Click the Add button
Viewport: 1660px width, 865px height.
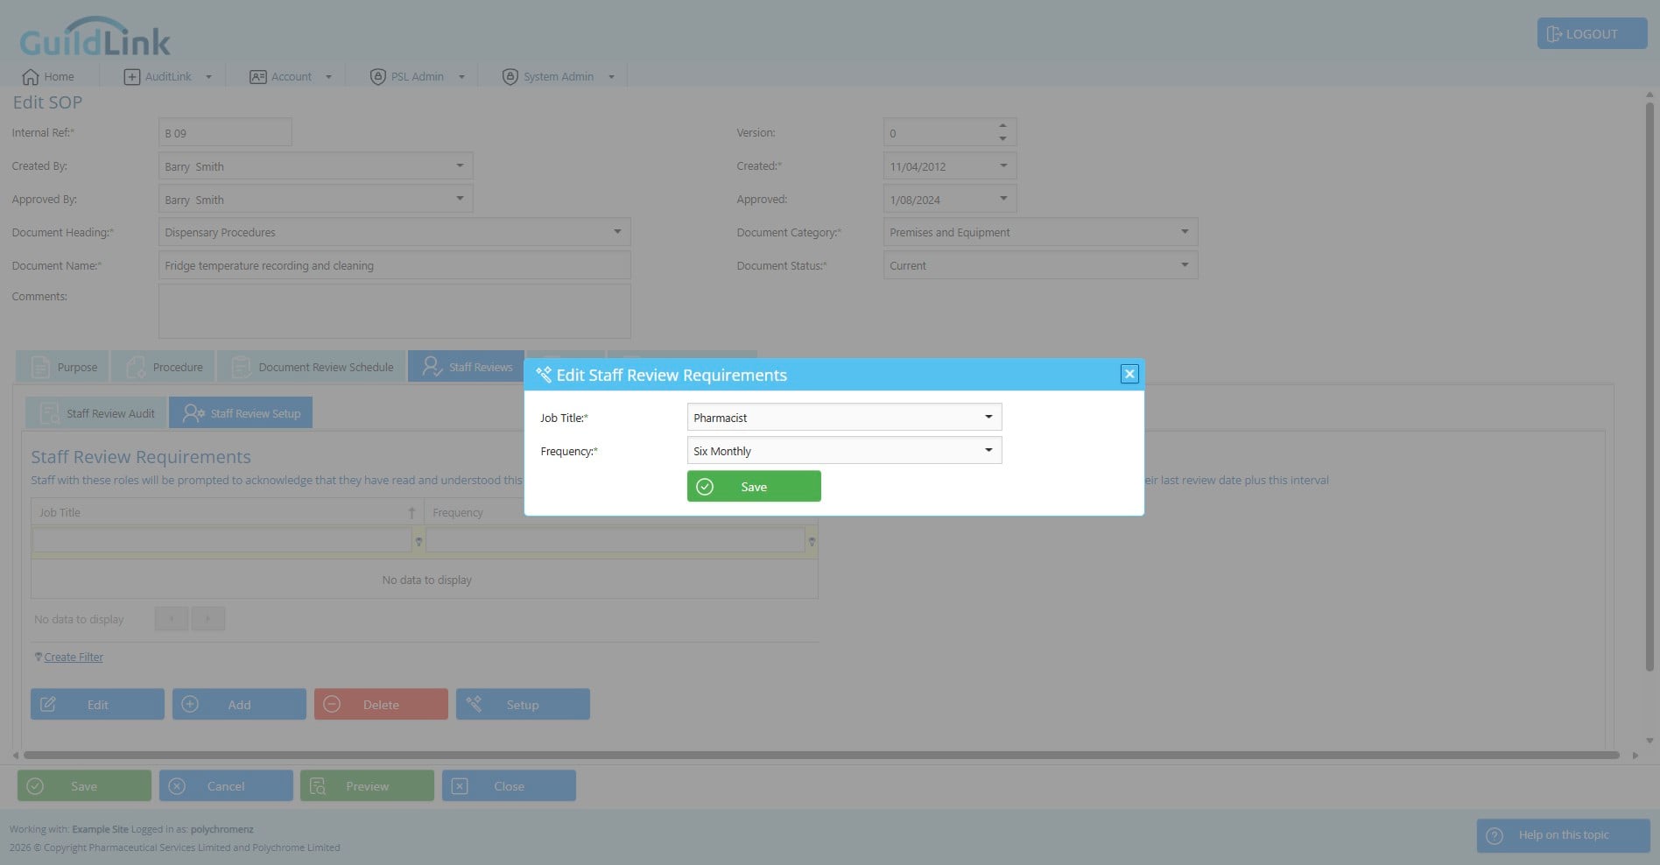pos(239,704)
